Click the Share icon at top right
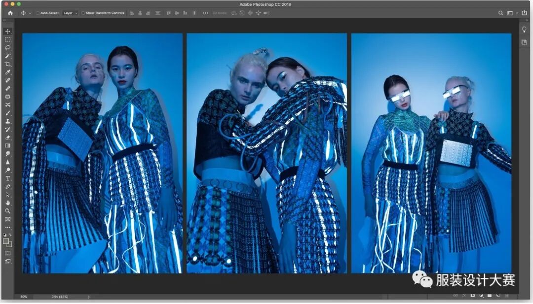Image resolution: width=533 pixels, height=304 pixels. point(524,13)
